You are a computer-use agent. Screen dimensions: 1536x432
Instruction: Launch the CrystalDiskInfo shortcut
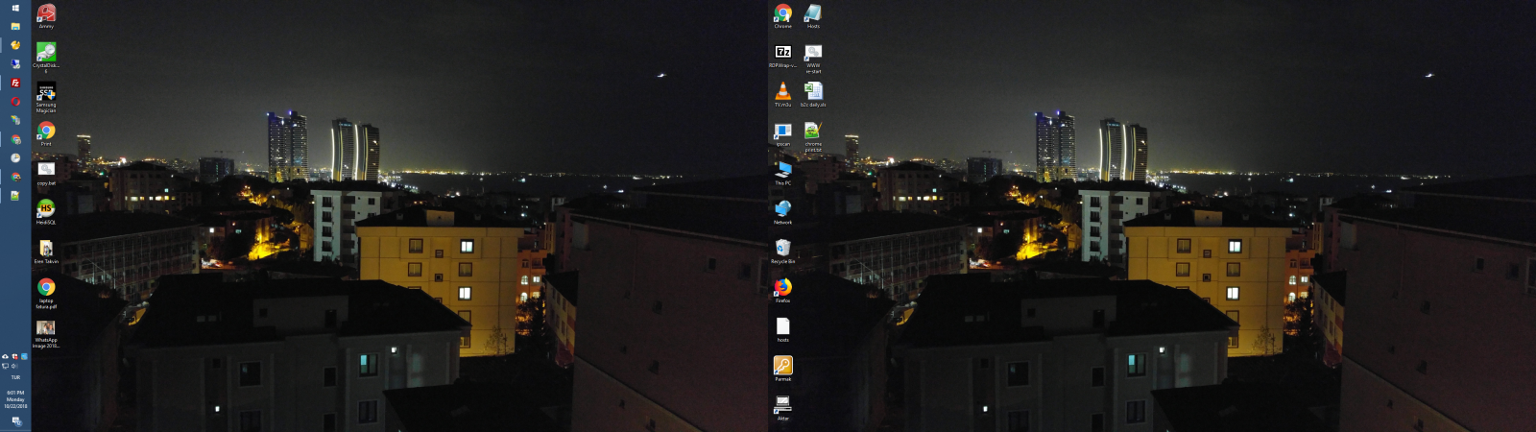[45, 52]
